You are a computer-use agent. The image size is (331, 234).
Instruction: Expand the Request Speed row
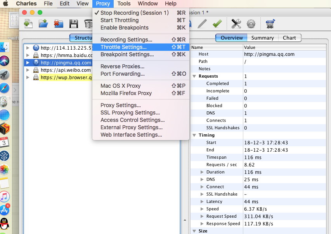[x=202, y=216]
